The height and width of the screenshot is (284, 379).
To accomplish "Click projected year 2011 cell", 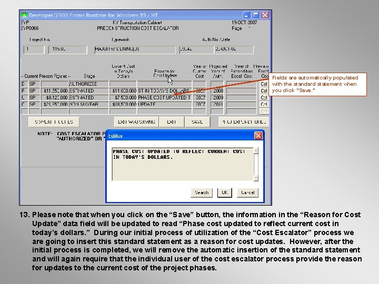I will click(x=217, y=104).
